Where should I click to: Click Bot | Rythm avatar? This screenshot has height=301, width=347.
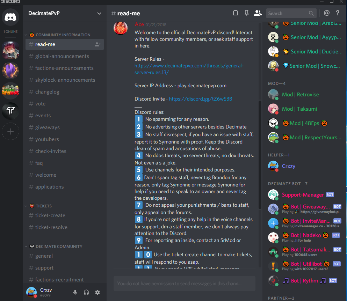pyautogui.click(x=273, y=281)
